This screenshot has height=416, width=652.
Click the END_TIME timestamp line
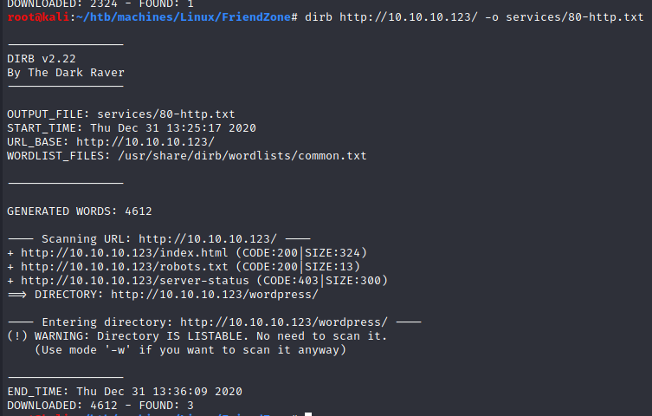[x=125, y=392]
